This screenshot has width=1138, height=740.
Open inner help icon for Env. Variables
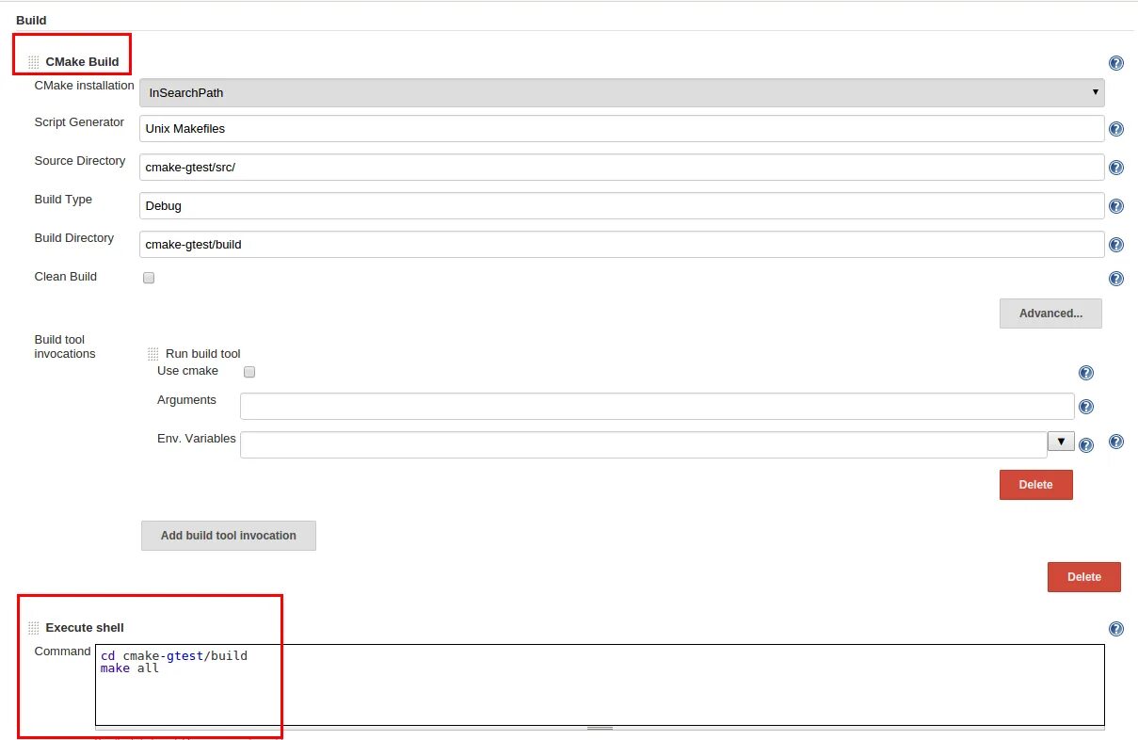point(1086,445)
